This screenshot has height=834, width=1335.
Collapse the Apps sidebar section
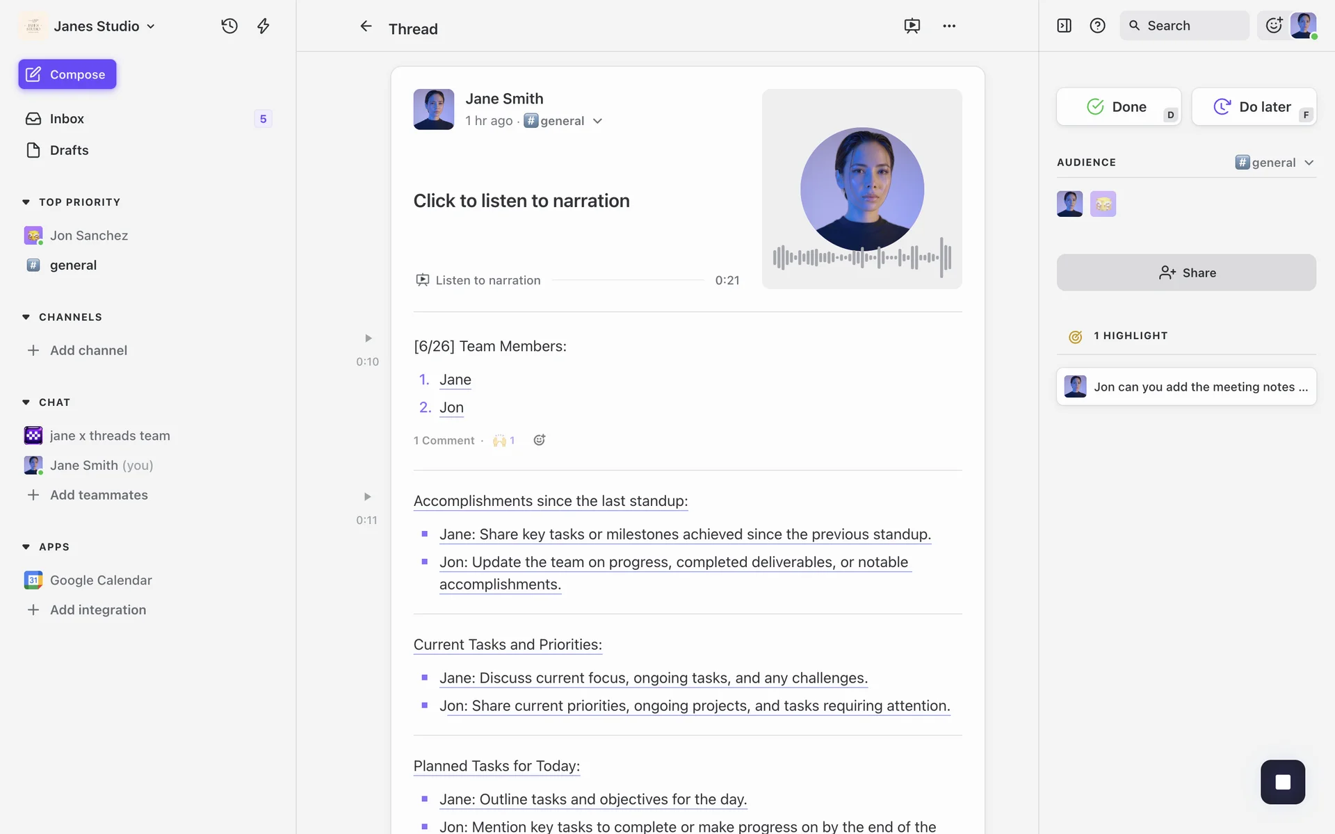[26, 547]
